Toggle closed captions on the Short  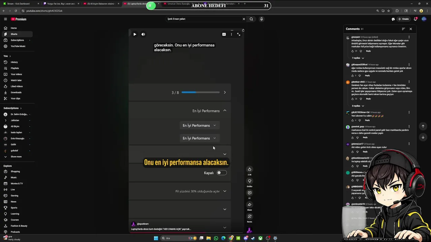[x=224, y=34]
